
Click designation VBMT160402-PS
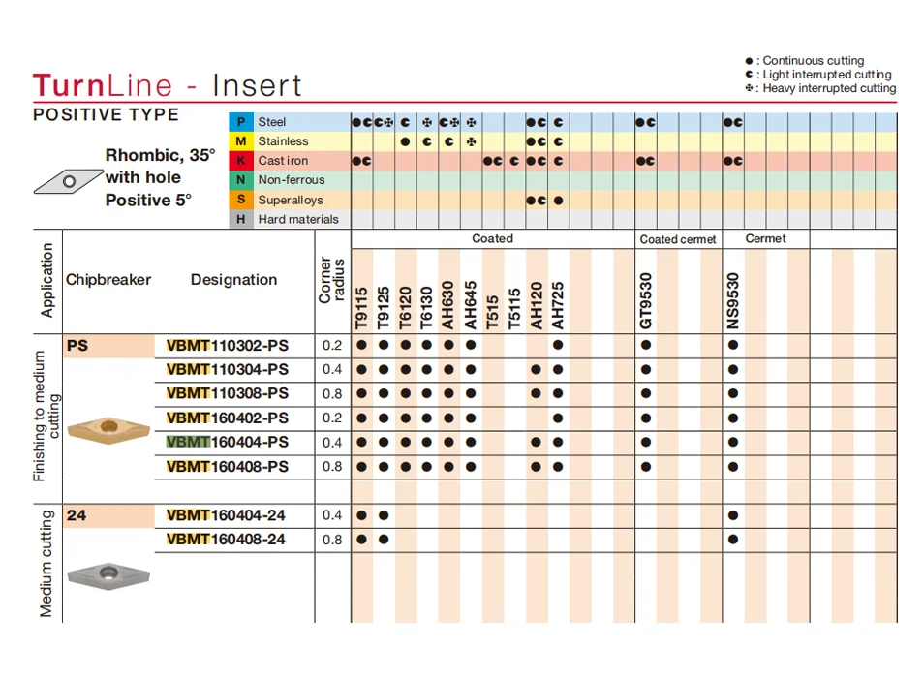coord(228,418)
